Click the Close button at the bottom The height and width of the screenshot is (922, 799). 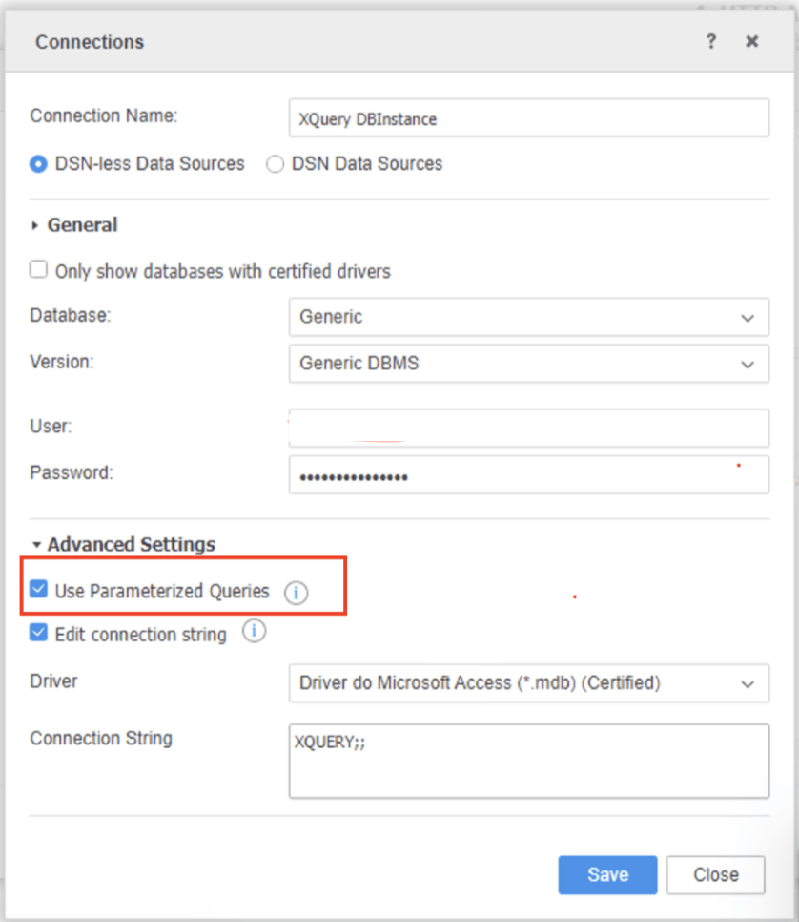click(x=715, y=874)
